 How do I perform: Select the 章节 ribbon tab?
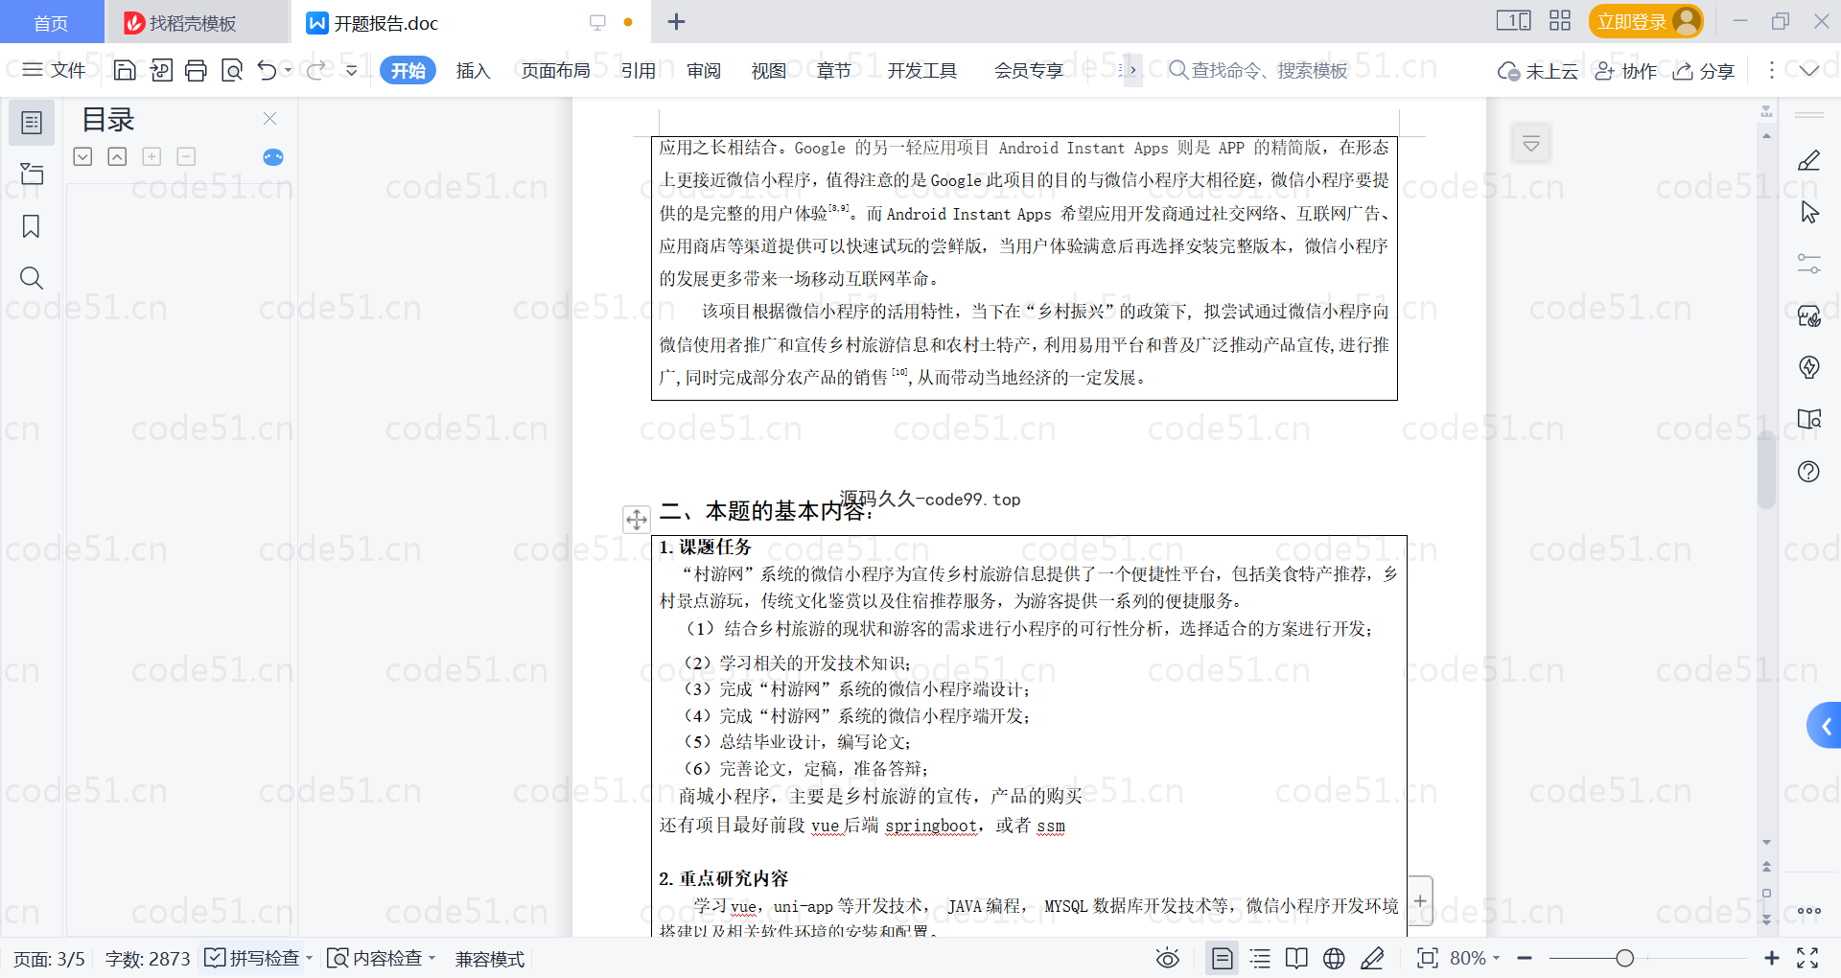pyautogui.click(x=833, y=70)
